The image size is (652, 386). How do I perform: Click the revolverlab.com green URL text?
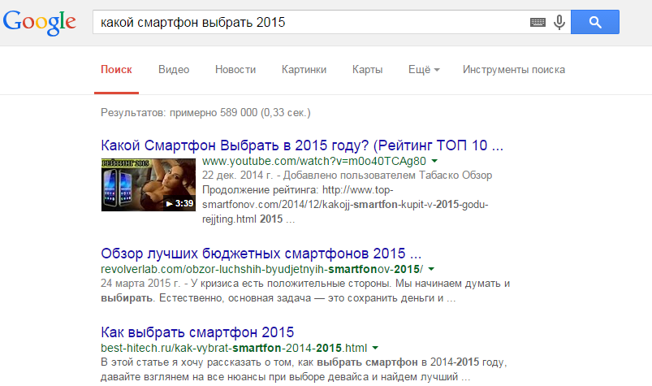262,270
